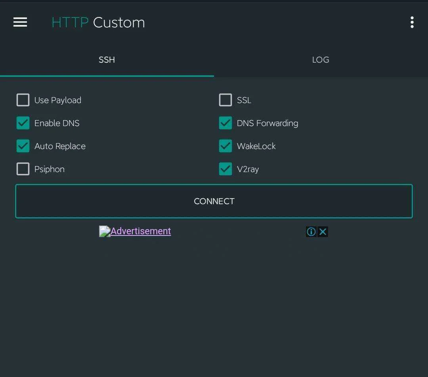This screenshot has height=377, width=428.
Task: Click the HTTP Custom app title
Action: click(x=98, y=22)
